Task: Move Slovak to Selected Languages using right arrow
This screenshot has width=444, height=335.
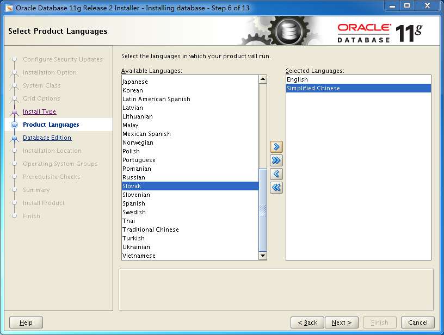Action: point(276,146)
